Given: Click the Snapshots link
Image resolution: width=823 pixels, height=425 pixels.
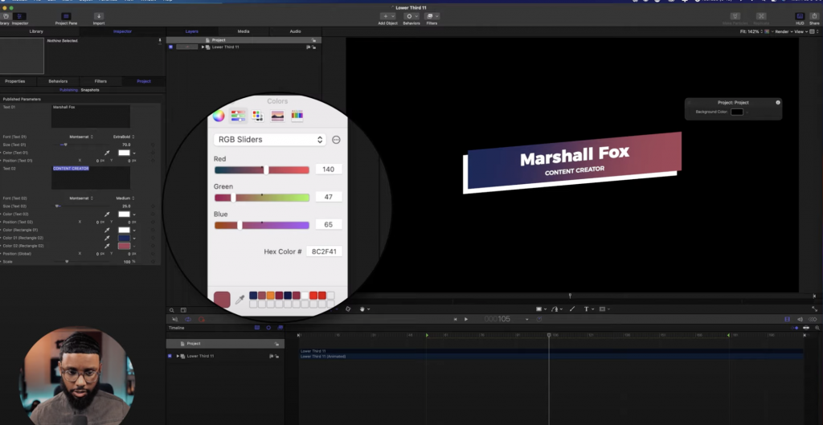Looking at the screenshot, I should pos(90,90).
